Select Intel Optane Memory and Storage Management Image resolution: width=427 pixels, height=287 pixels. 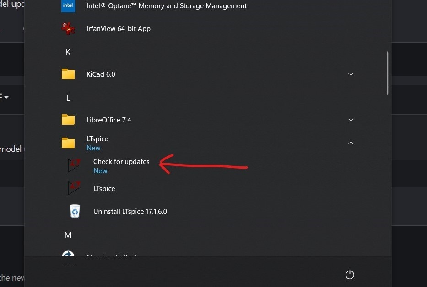167,6
